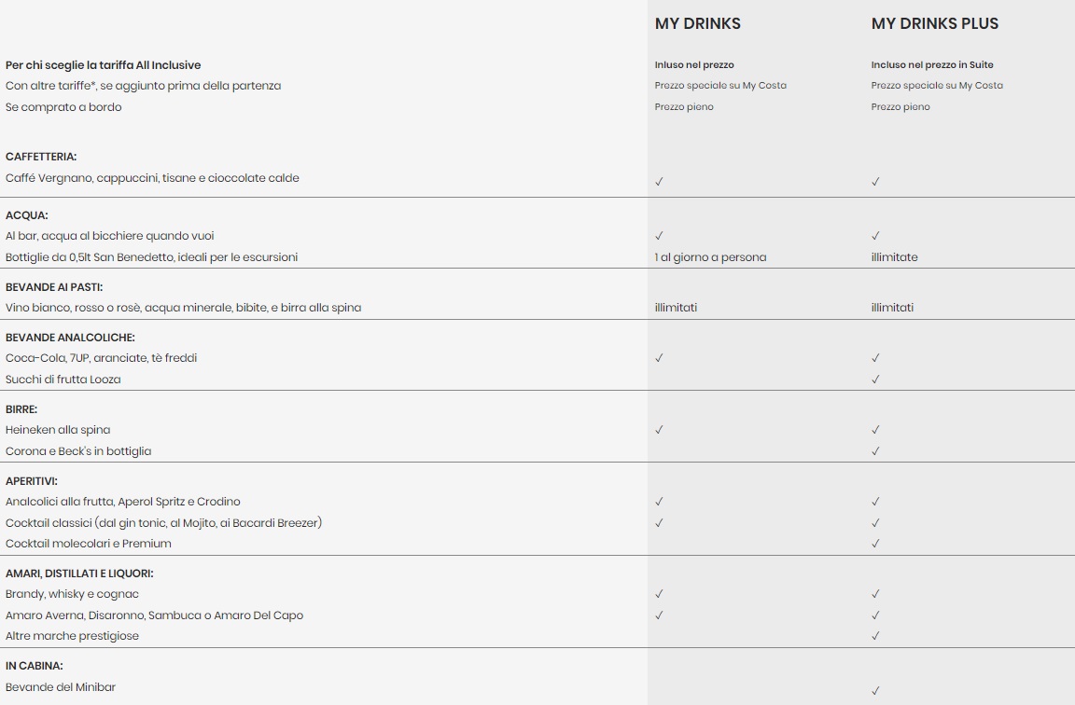
Task: Select the MY DRINKS column heading
Action: [697, 24]
